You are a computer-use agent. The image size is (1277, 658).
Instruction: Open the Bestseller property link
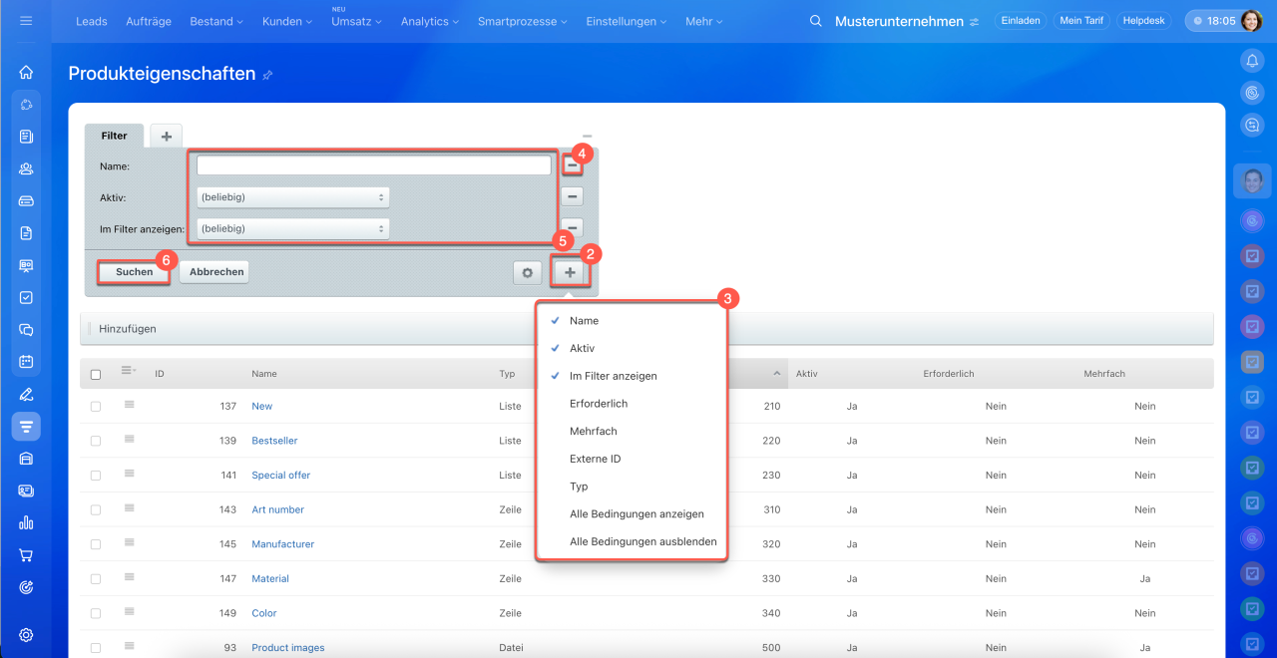(x=274, y=441)
